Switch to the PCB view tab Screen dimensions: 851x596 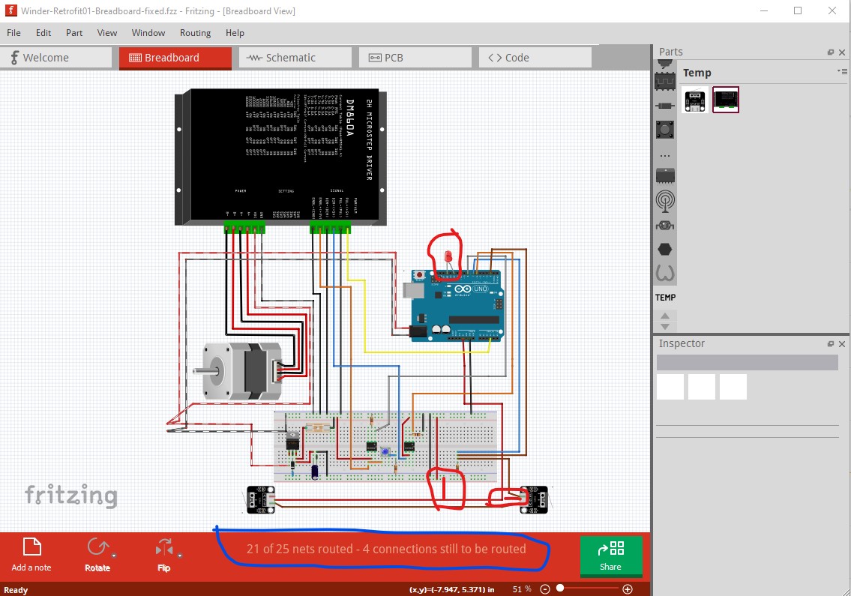(x=415, y=58)
